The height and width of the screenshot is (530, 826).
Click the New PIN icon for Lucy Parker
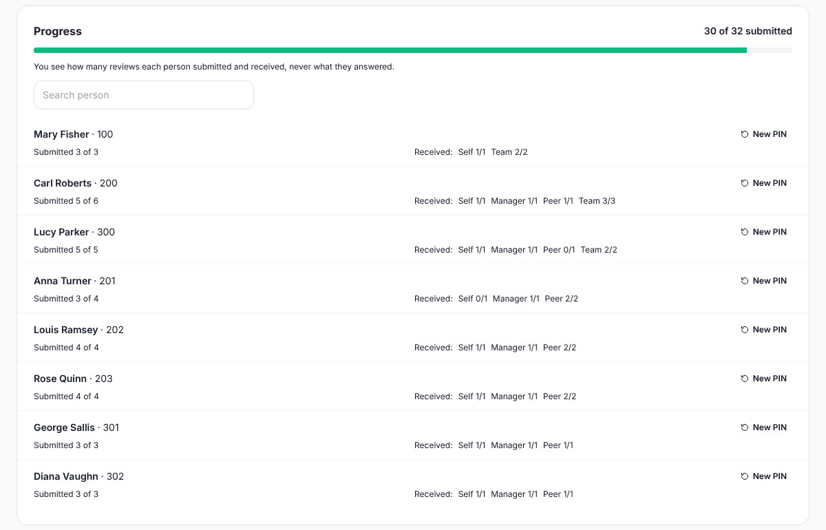point(745,232)
